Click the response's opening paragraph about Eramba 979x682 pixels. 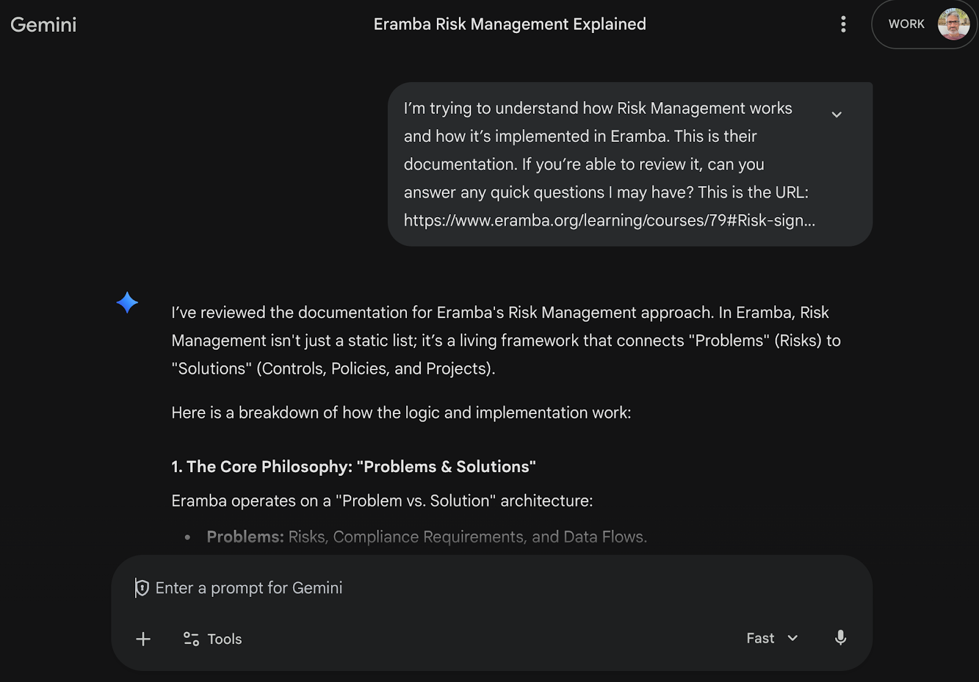point(505,340)
